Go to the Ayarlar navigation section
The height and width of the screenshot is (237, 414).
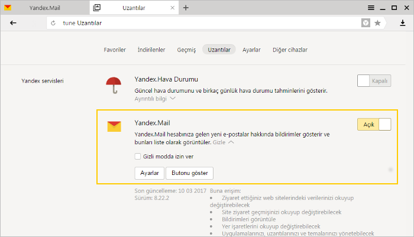251,50
